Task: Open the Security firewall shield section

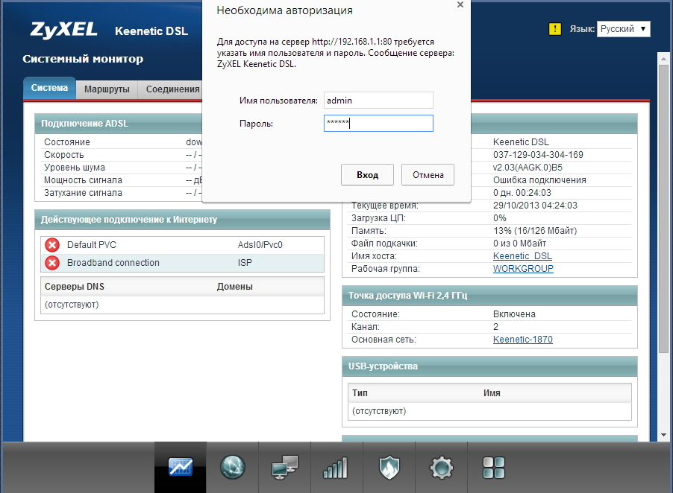Action: (389, 467)
